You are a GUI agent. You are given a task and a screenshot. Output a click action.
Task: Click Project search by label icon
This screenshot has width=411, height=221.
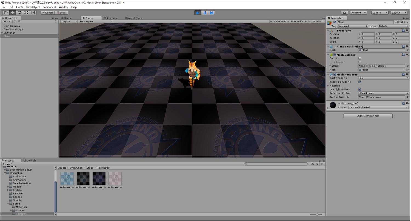click(317, 164)
